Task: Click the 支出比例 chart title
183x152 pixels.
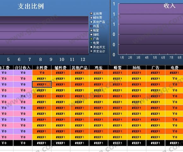Action: point(31,6)
